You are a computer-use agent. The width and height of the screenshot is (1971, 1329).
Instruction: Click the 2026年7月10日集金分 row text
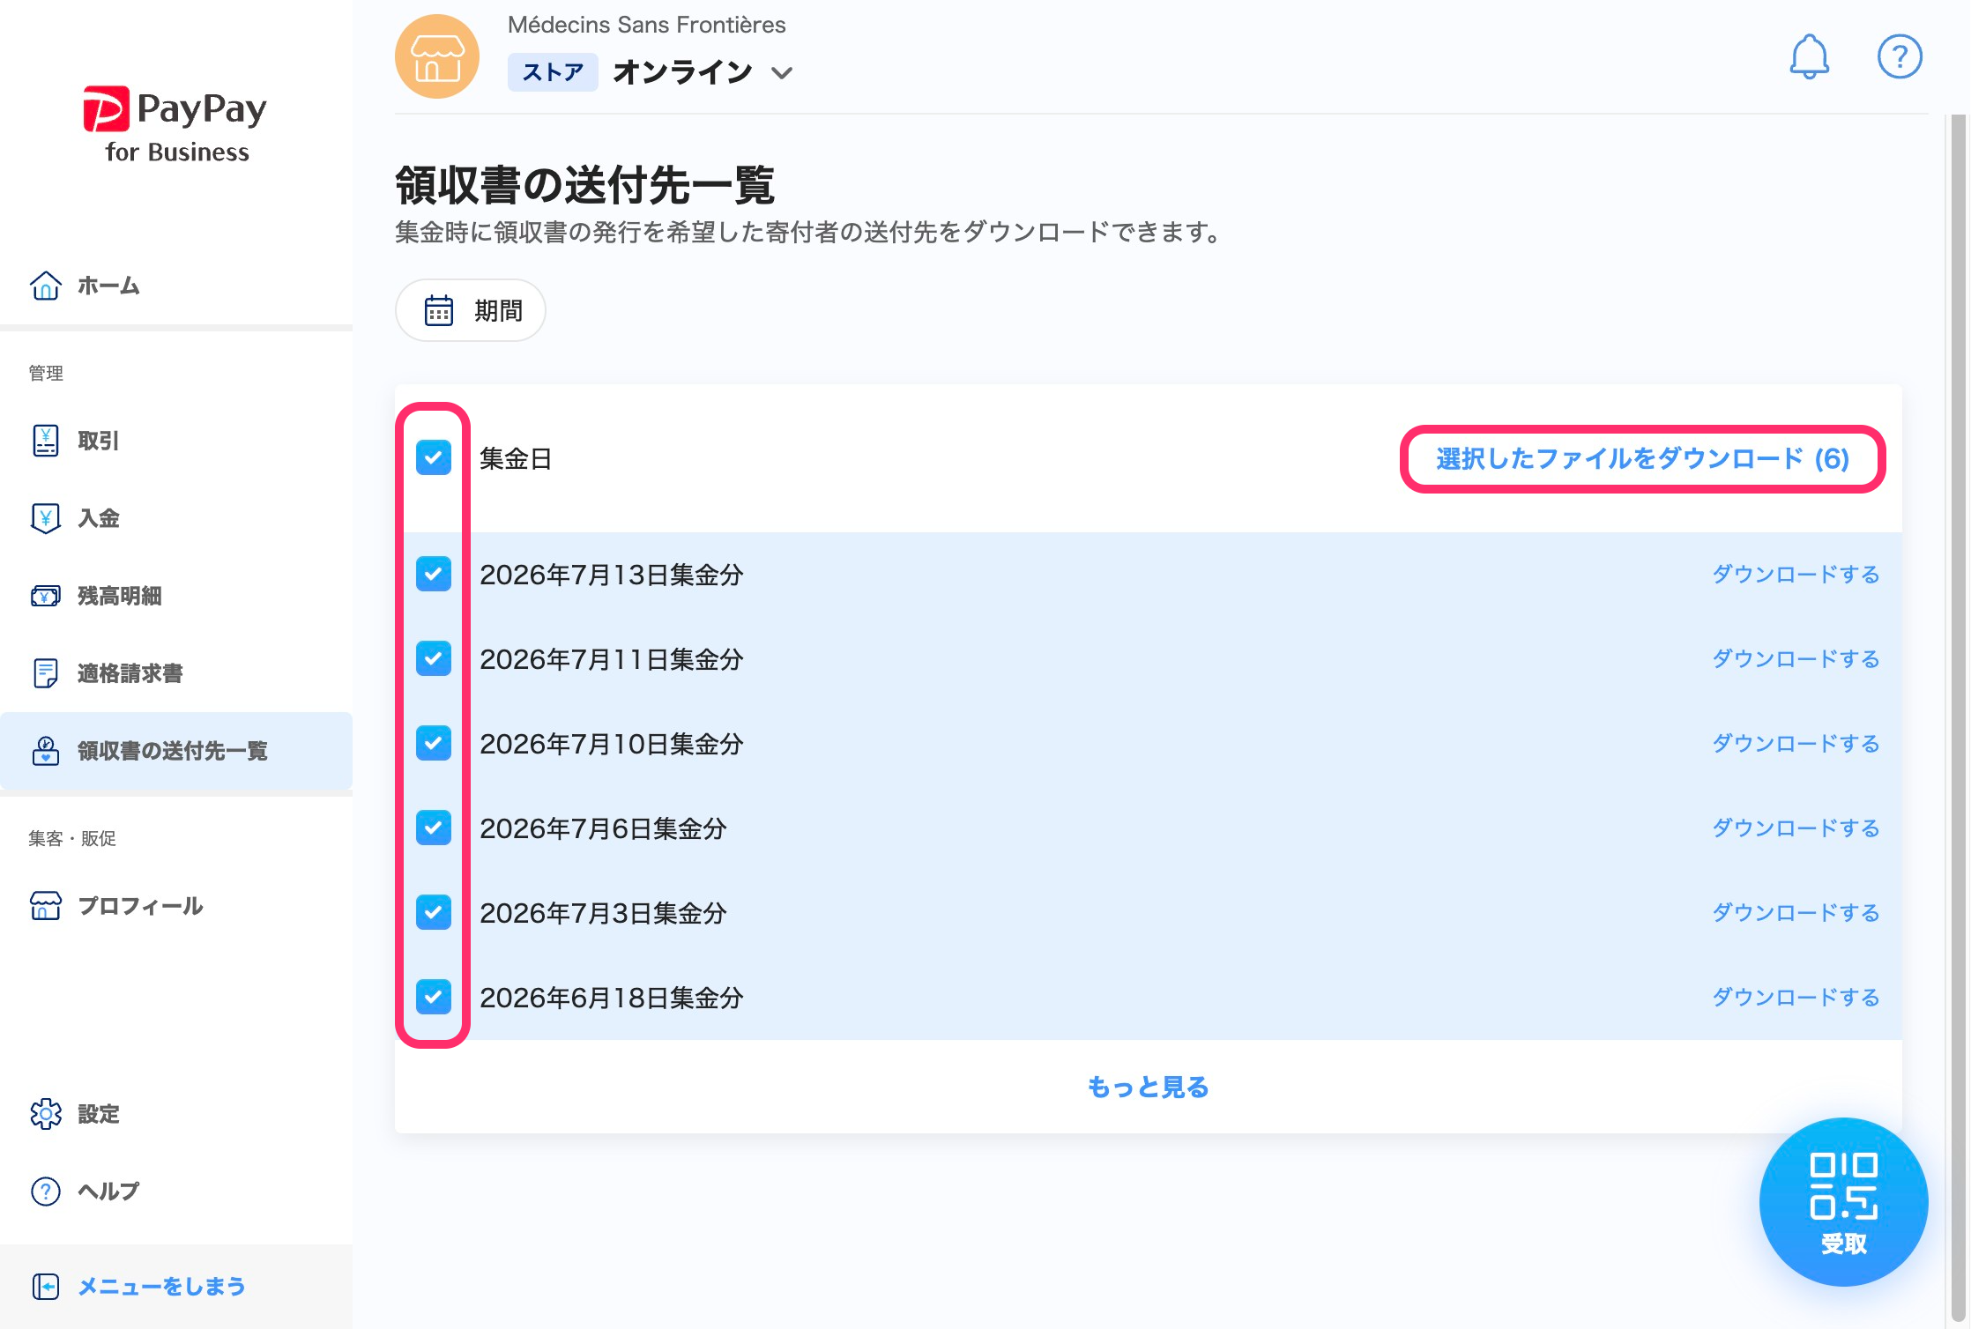[x=612, y=744]
